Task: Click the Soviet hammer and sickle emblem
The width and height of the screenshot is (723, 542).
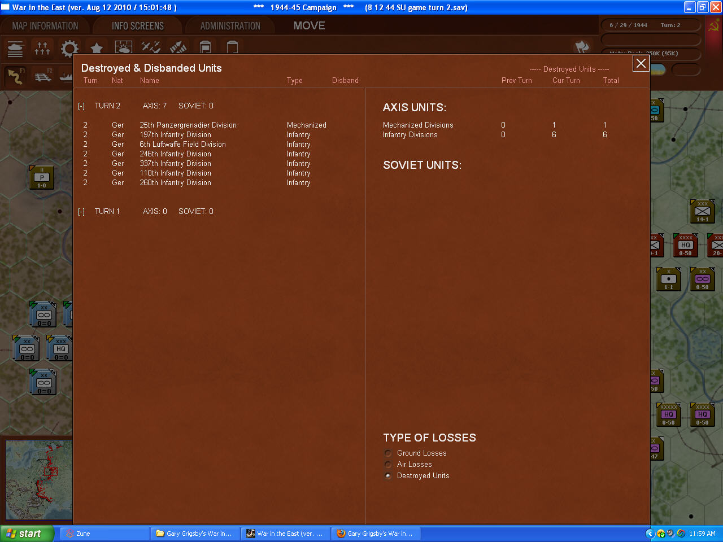Action: tap(713, 26)
